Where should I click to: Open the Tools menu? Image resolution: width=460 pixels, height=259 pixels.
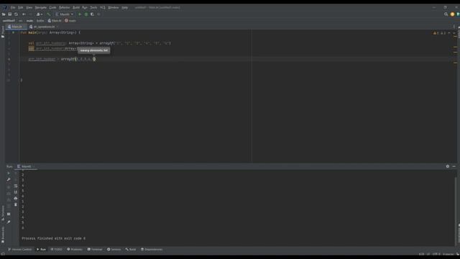tap(93, 7)
